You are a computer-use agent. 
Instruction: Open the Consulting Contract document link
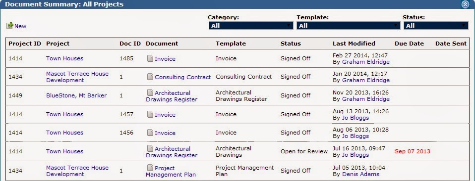click(182, 77)
